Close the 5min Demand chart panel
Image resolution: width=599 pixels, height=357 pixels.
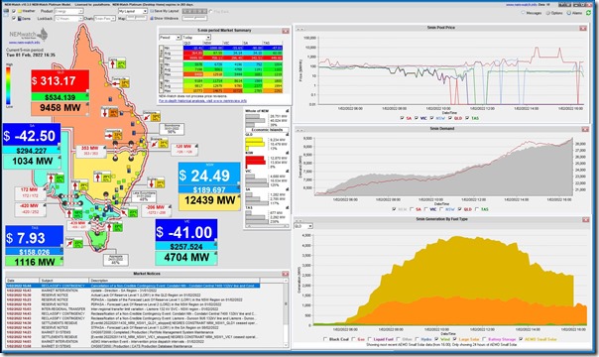click(585, 130)
